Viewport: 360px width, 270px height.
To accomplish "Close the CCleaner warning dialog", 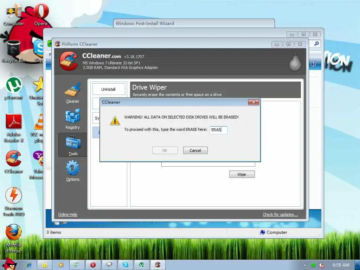I will point(254,102).
